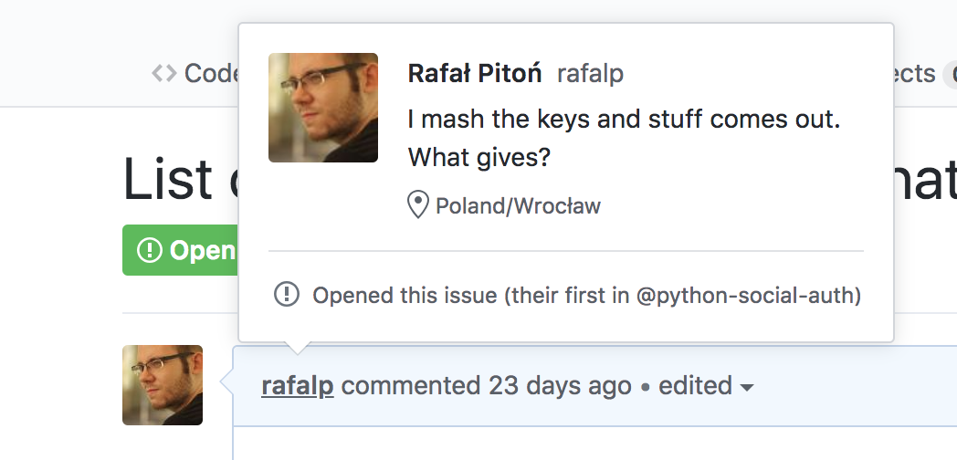The image size is (957, 460).
Task: Click the location pin icon in hovercard
Action: [x=417, y=205]
